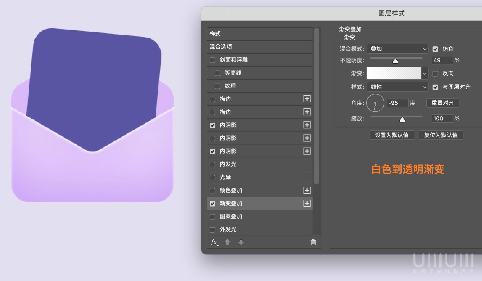This screenshot has height=281, width=482.
Task: Open the gradient preset picker dropdown
Action: [424, 74]
